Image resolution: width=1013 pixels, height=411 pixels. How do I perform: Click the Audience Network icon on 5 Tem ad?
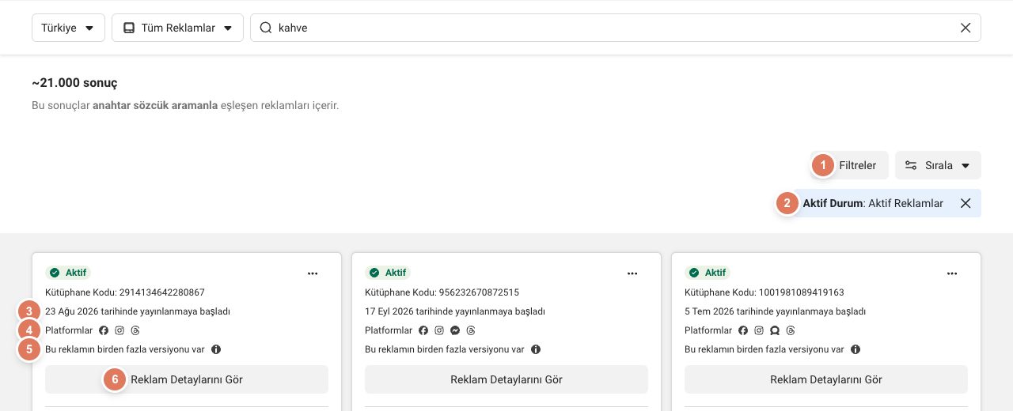click(775, 330)
